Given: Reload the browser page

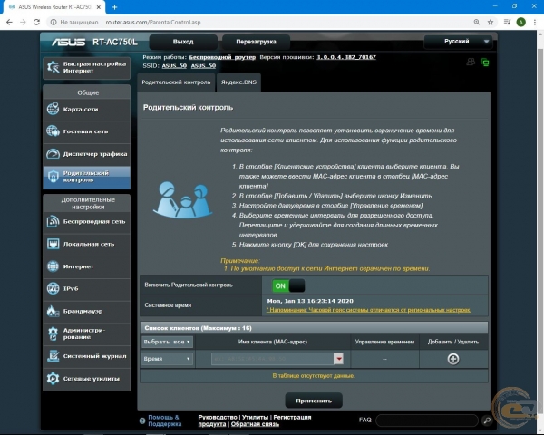Looking at the screenshot, I should click(36, 22).
